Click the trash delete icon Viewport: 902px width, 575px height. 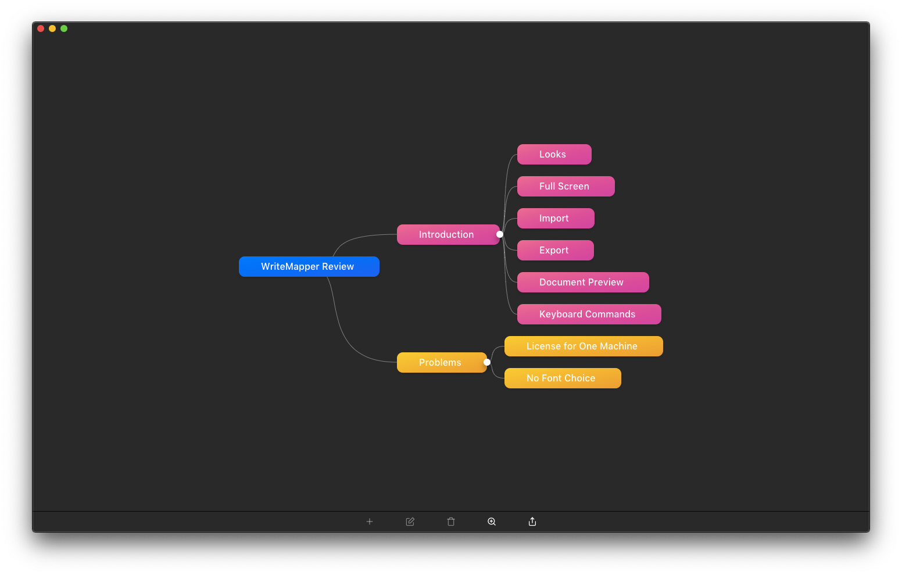click(x=451, y=522)
